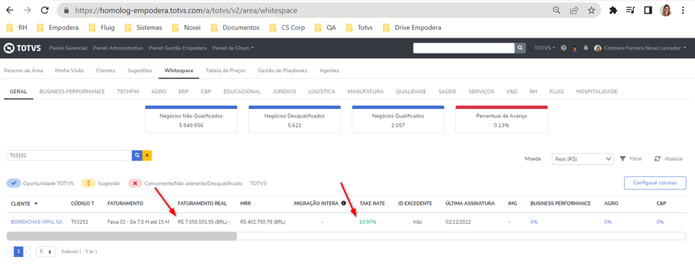Open Drive Empodera bookmark folder
Screen dimensions: 695x273
(412, 27)
